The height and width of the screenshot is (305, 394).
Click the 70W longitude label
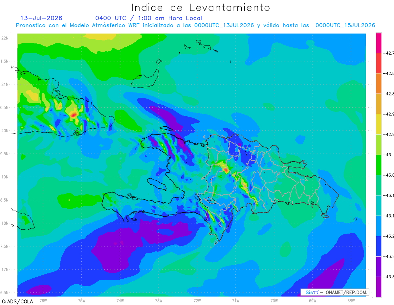[x=274, y=300]
